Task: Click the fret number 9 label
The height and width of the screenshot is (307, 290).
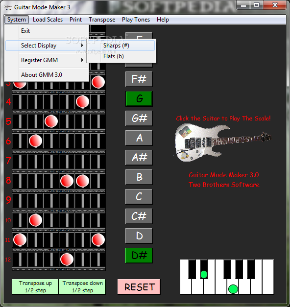Action: pyautogui.click(x=8, y=200)
